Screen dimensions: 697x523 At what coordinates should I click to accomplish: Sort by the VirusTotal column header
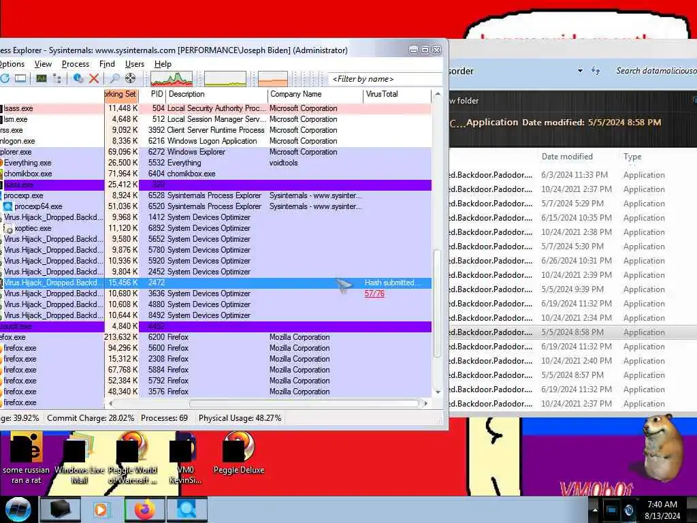[397, 94]
